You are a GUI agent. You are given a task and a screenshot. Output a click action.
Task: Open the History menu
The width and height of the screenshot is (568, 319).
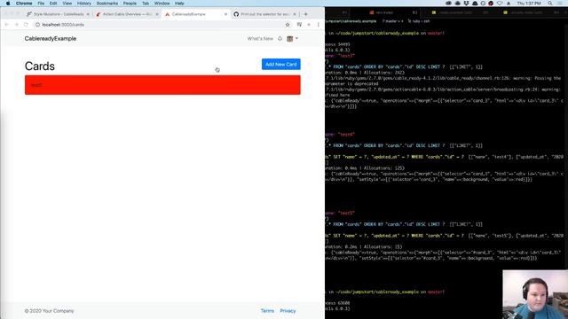[x=84, y=4]
